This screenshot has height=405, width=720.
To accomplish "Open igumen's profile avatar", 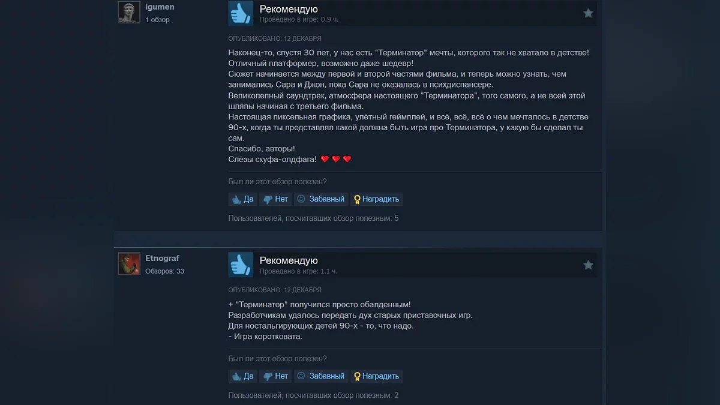I will pyautogui.click(x=129, y=12).
